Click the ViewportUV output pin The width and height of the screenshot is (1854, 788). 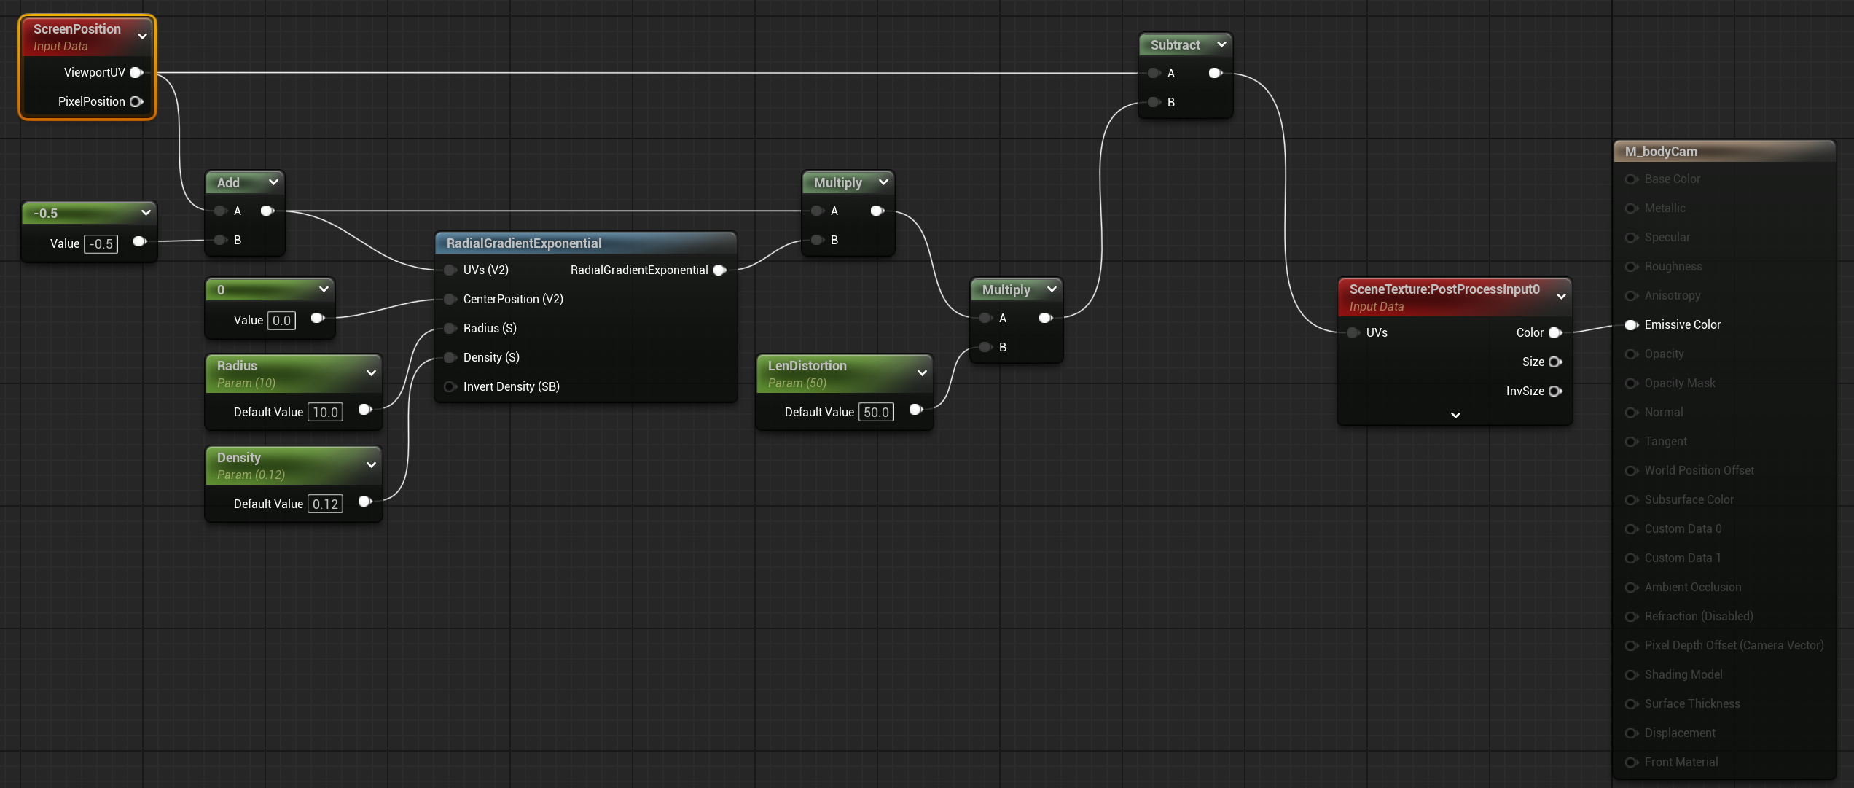136,72
